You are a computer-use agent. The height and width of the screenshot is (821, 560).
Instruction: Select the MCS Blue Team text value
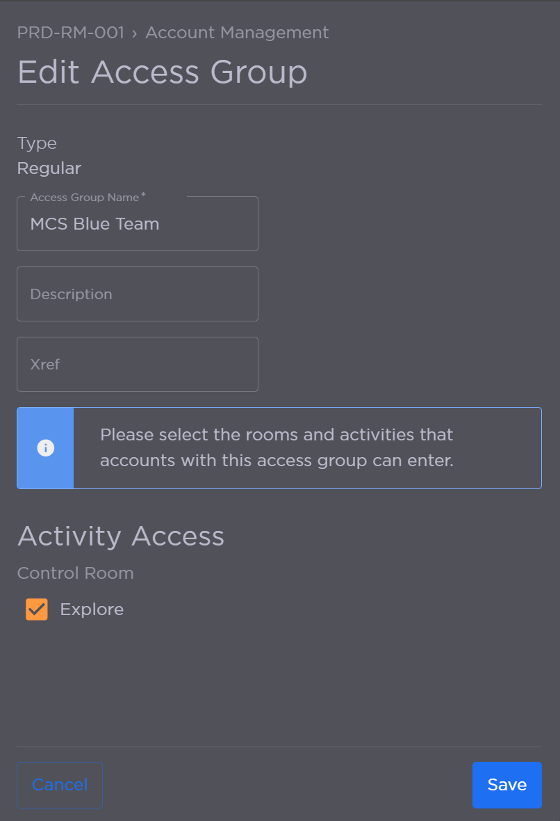tap(94, 223)
